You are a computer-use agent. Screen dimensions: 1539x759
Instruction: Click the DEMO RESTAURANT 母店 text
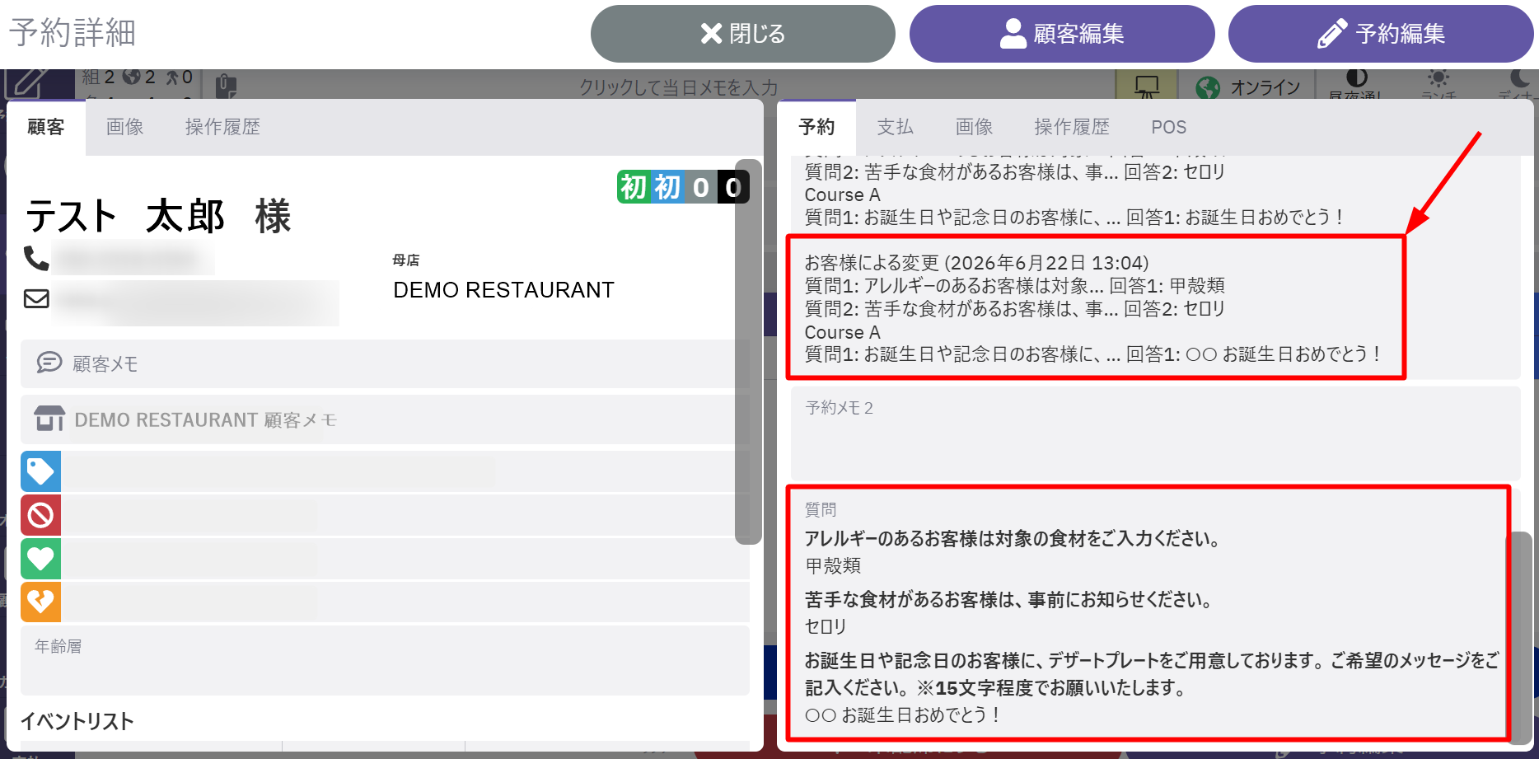(x=503, y=290)
